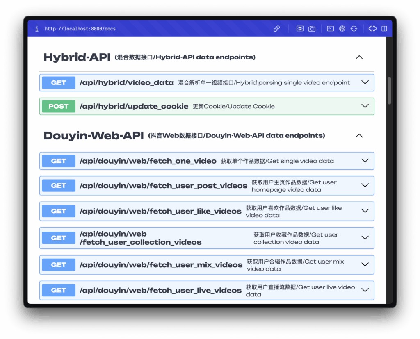
Task: Click the camera screenshot icon
Action: pyautogui.click(x=312, y=29)
